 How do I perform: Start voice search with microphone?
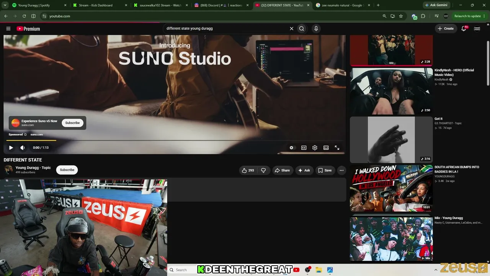316,28
